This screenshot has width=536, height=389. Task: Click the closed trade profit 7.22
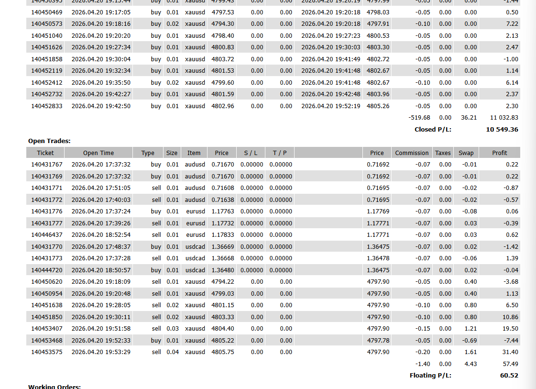[x=512, y=24]
